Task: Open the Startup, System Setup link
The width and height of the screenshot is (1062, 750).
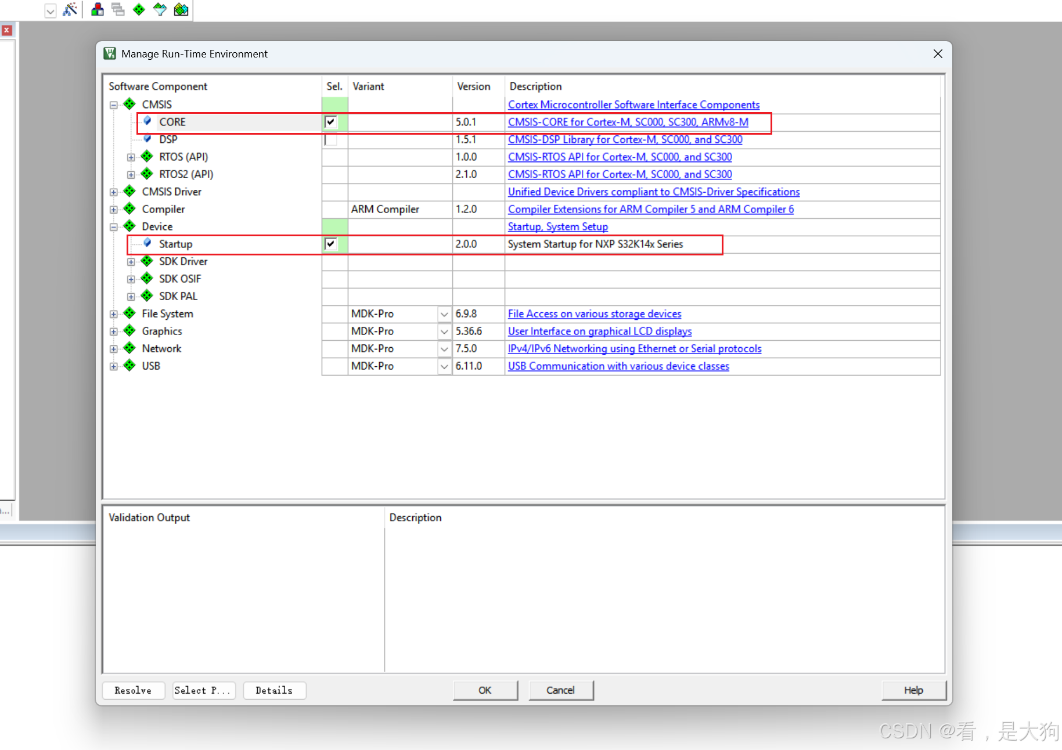Action: [558, 226]
